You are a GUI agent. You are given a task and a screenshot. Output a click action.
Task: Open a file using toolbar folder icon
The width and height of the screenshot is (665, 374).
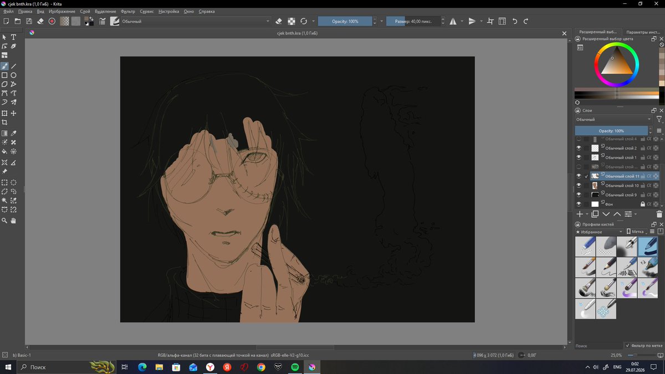[x=18, y=21]
